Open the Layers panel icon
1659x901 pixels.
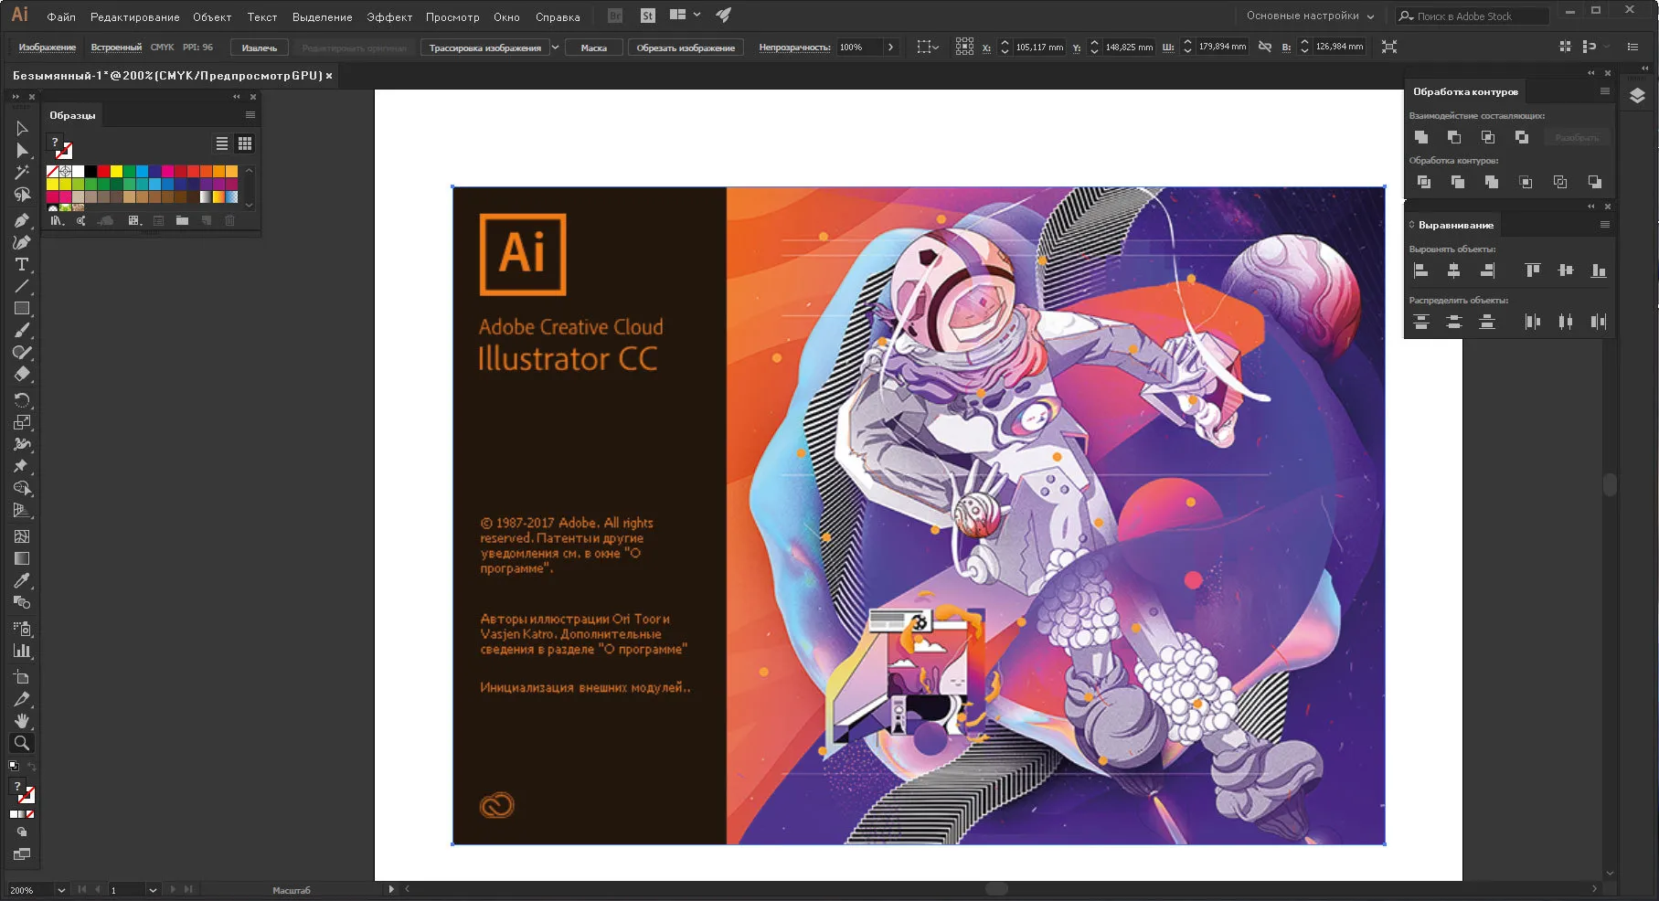coord(1637,96)
